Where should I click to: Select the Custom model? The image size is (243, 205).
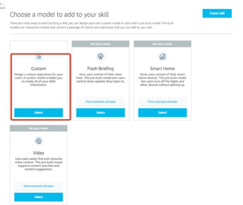[38, 113]
